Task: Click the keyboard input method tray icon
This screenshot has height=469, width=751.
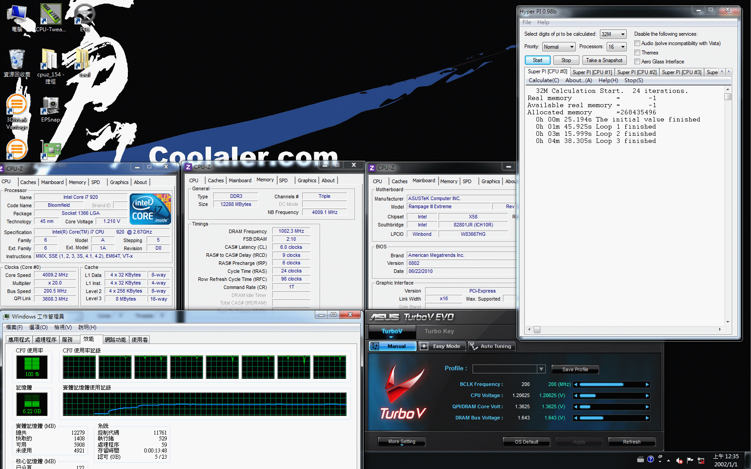Action: coord(641,459)
